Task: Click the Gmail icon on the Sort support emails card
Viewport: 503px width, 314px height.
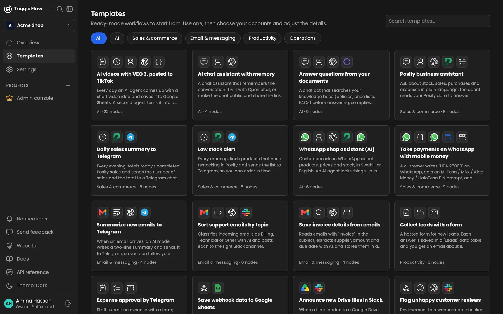Action: click(204, 212)
